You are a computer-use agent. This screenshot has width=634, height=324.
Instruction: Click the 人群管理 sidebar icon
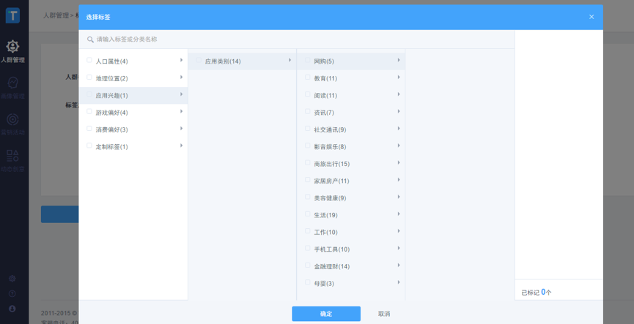tap(12, 48)
